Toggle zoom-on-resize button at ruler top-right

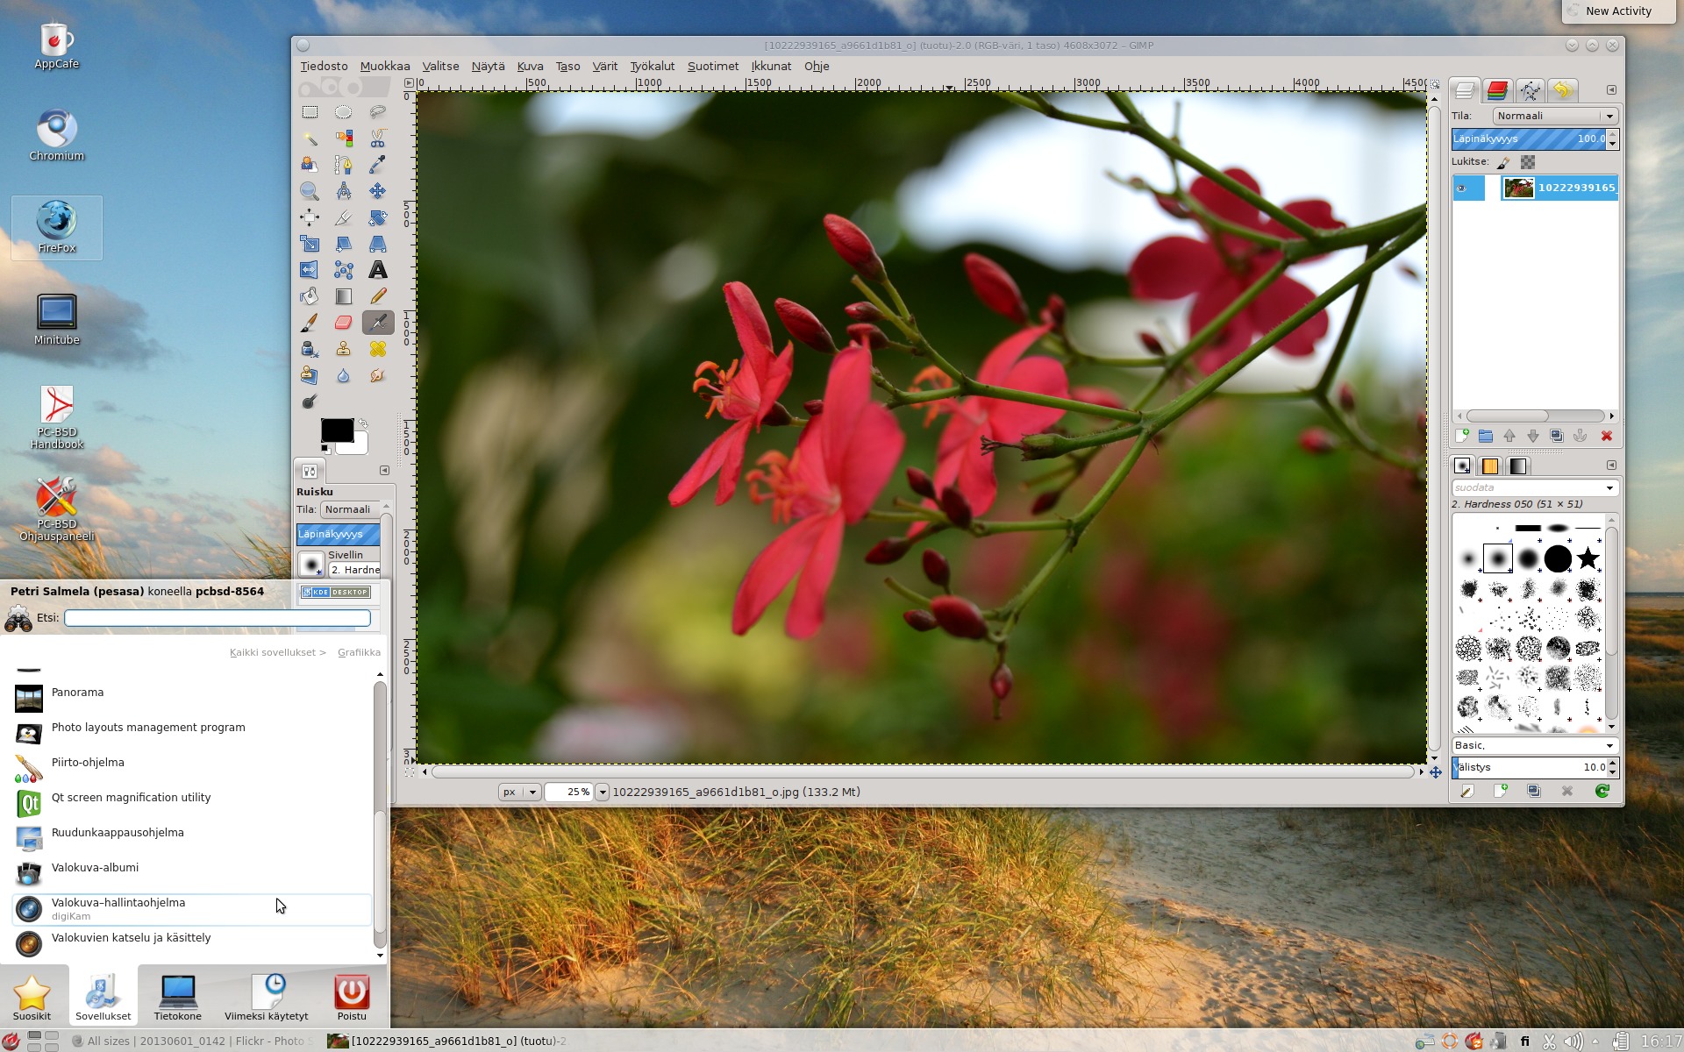1435,84
